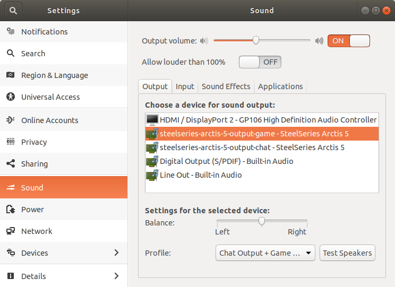Switch to the Applications tab

point(280,86)
